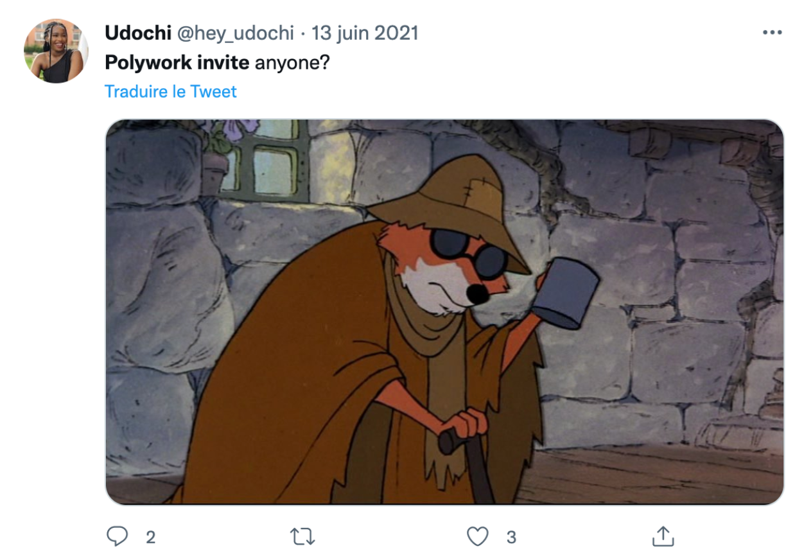Viewport: 804px width, 560px height.
Task: Open the reply speech bubble icon
Action: click(117, 536)
